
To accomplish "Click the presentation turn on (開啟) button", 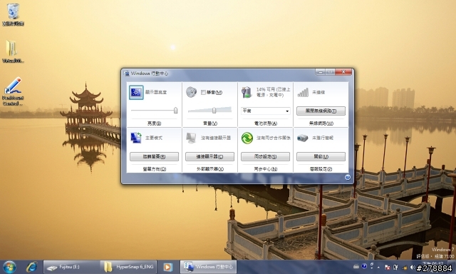I will pos(321,157).
